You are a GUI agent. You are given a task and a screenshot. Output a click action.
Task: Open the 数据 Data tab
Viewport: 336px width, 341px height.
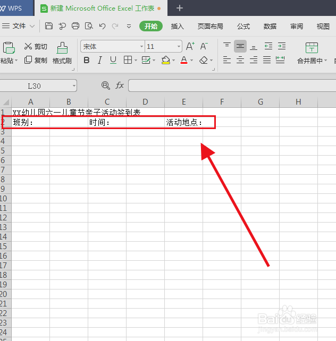tap(270, 27)
